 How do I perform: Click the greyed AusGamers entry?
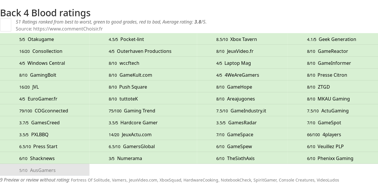click(x=45, y=170)
